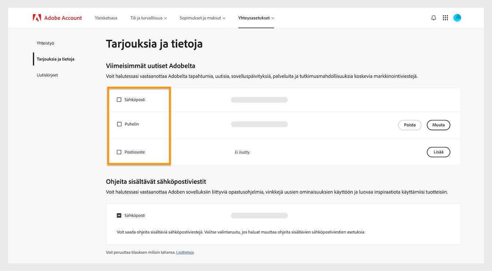
Task: Expand the Tili ja turvallisuus dropdown
Action: coord(148,17)
